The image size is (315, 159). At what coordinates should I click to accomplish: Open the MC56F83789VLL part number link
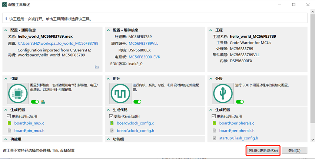pyautogui.click(x=143, y=43)
